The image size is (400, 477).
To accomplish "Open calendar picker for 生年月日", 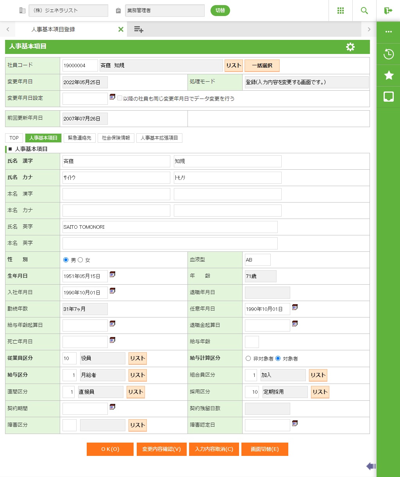I will point(112,274).
